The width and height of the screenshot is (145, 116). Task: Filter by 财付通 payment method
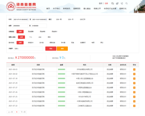coord(63,43)
